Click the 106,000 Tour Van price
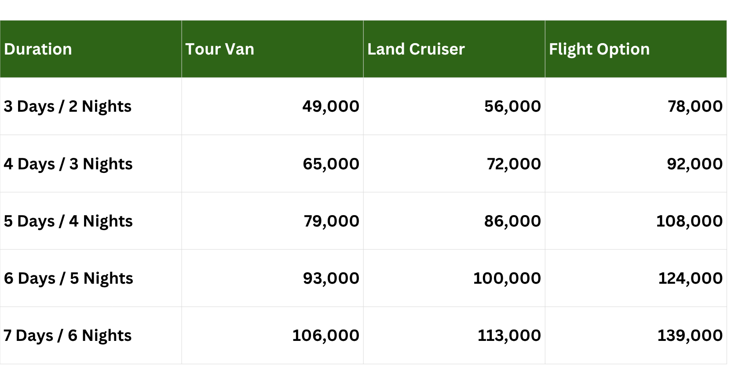The width and height of the screenshot is (746, 373). point(325,336)
